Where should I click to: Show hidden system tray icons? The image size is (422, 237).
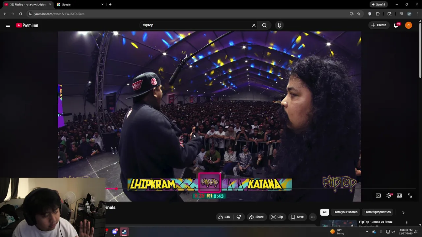coord(367,232)
